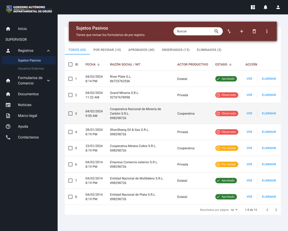Open the three-dot more options menu
The height and width of the screenshot is (231, 288).
[x=267, y=31]
